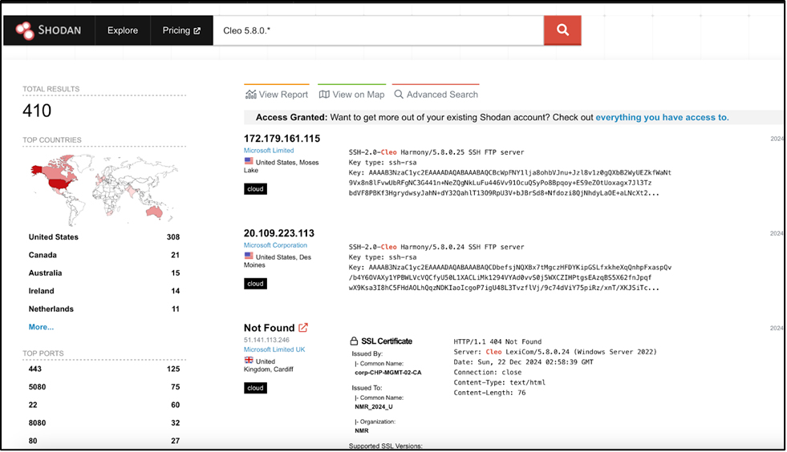Click the Pricing external link icon
This screenshot has height=452, width=787.
197,30
